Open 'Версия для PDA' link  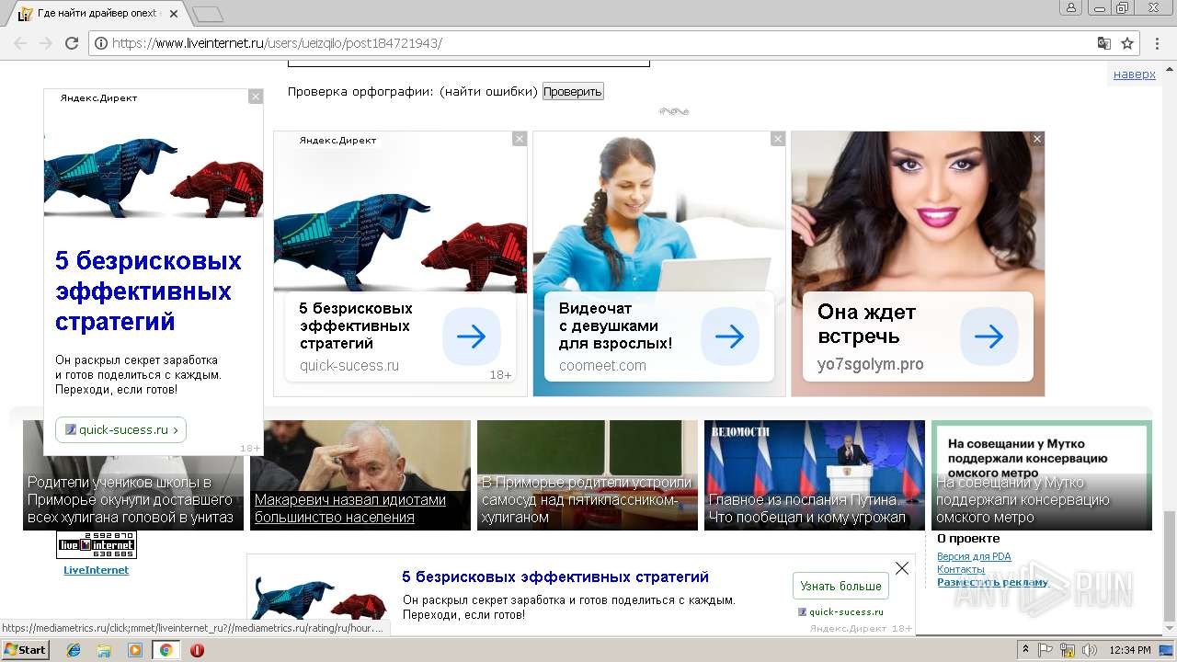[x=974, y=556]
